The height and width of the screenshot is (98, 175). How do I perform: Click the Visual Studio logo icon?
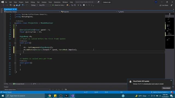(2, 2)
